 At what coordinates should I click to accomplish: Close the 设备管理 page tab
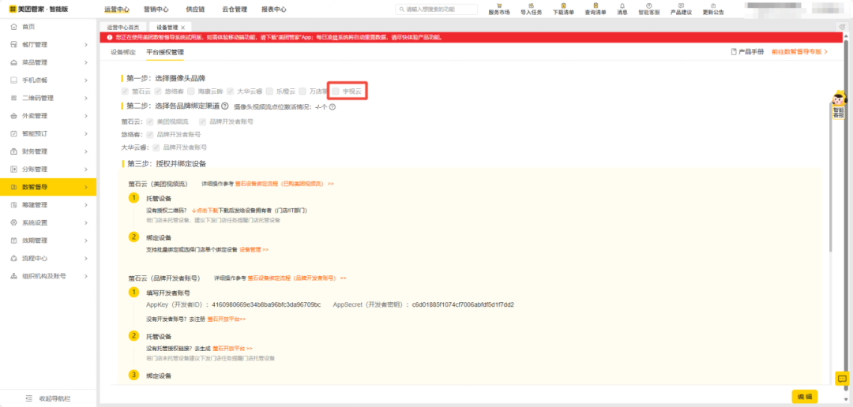[x=182, y=27]
